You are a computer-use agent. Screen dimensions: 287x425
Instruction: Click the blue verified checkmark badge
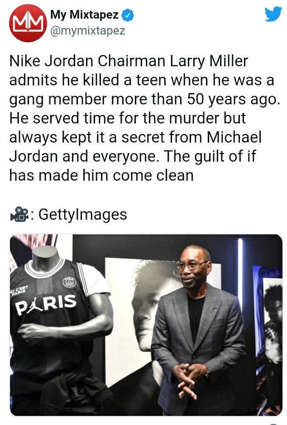point(128,15)
